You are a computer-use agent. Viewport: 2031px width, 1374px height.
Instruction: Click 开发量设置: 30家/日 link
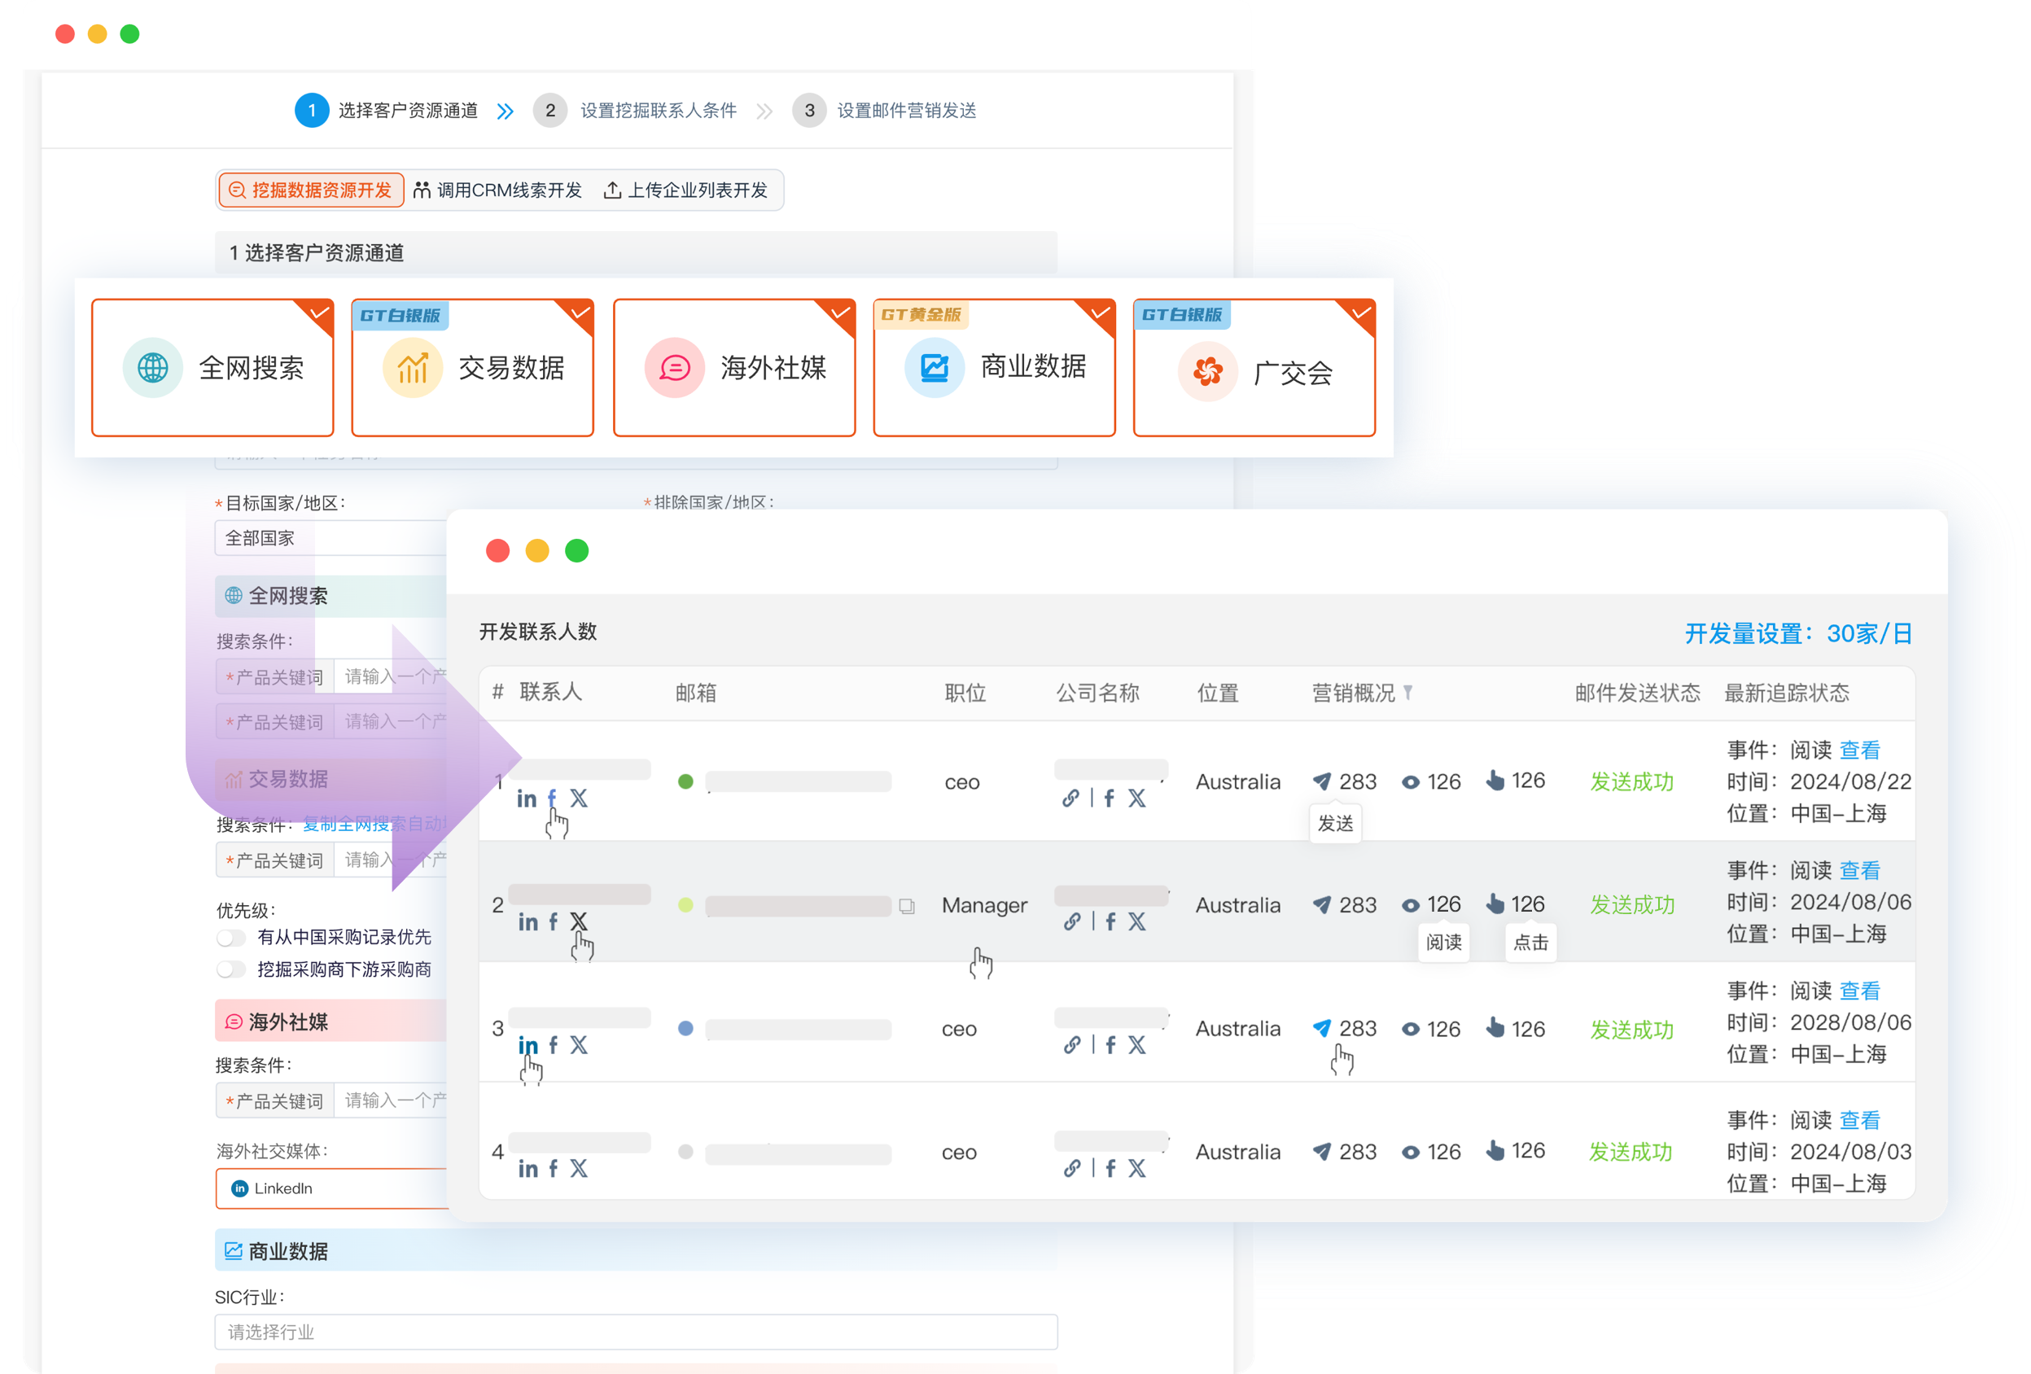tap(1798, 633)
